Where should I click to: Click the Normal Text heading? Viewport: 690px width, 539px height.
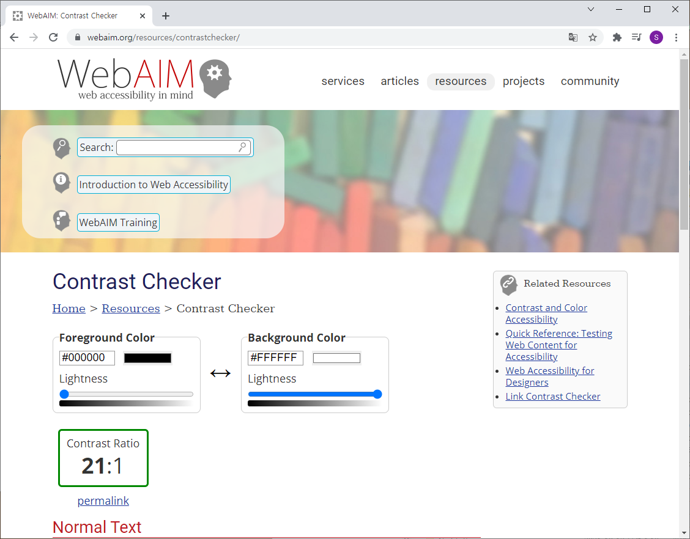pos(97,527)
